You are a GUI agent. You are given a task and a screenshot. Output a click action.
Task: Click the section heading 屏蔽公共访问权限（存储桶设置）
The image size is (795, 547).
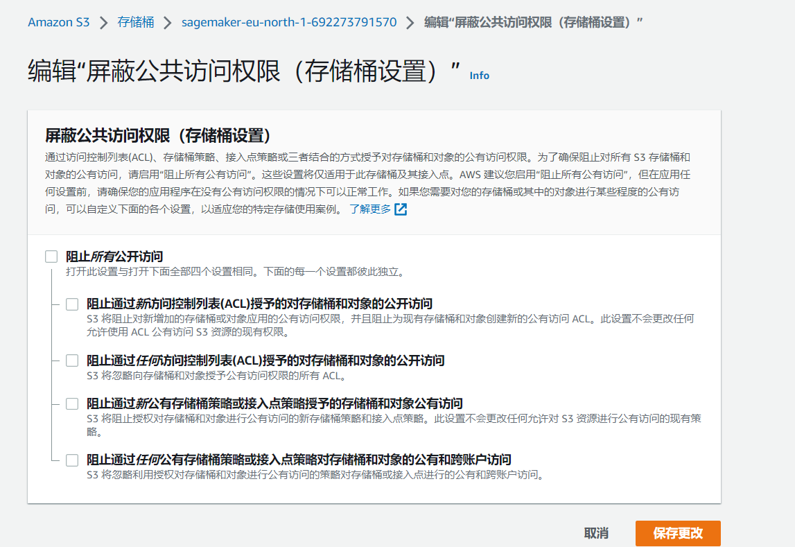pos(157,135)
